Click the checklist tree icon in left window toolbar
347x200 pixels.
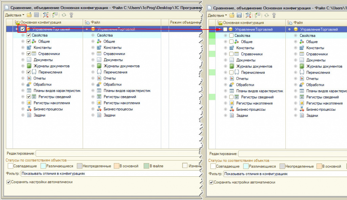click(x=55, y=15)
